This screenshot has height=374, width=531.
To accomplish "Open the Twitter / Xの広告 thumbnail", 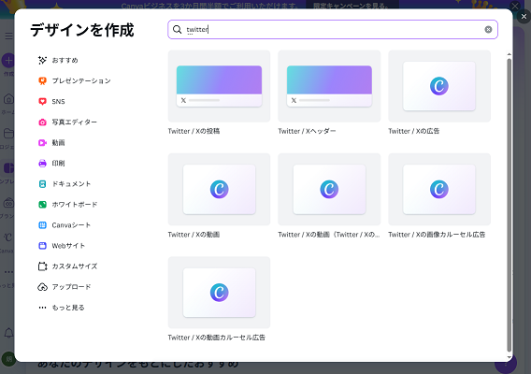I will [x=439, y=86].
